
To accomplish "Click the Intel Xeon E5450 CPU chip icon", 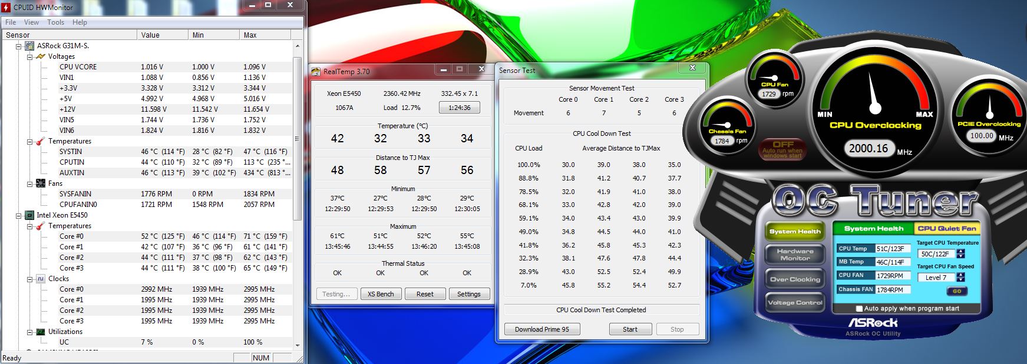I will [x=29, y=215].
